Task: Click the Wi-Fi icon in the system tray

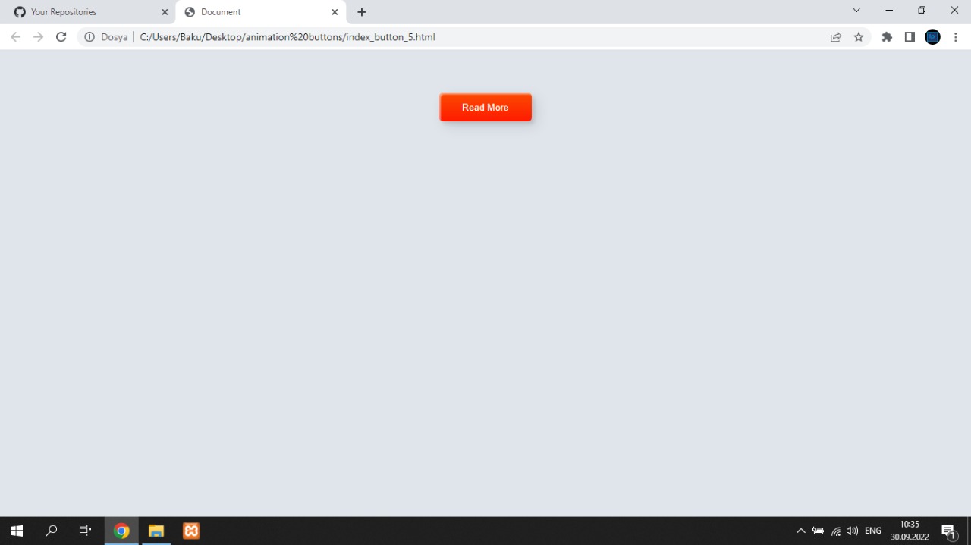Action: tap(834, 531)
